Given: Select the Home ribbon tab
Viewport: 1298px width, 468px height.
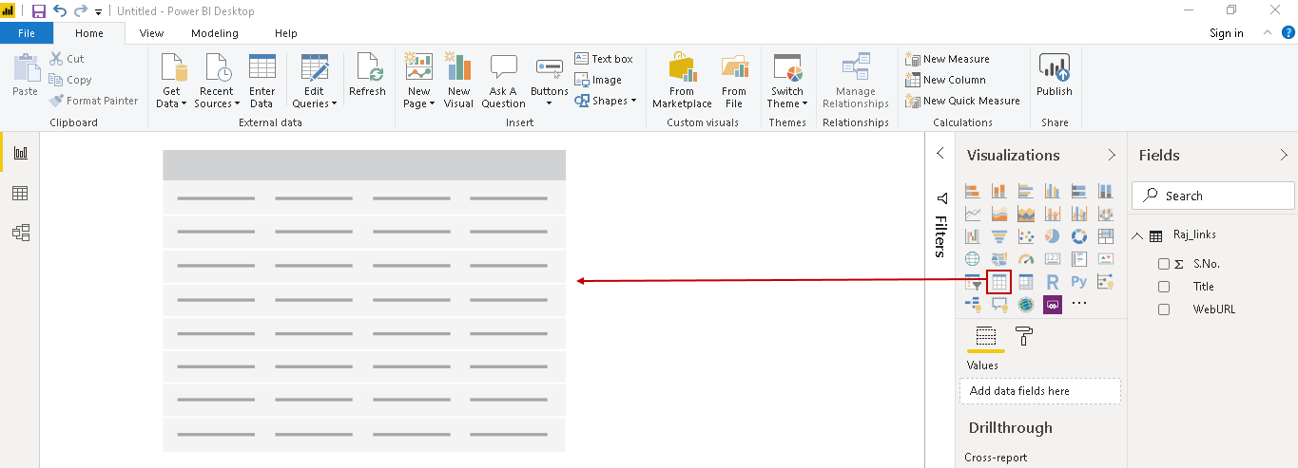Looking at the screenshot, I should point(89,33).
